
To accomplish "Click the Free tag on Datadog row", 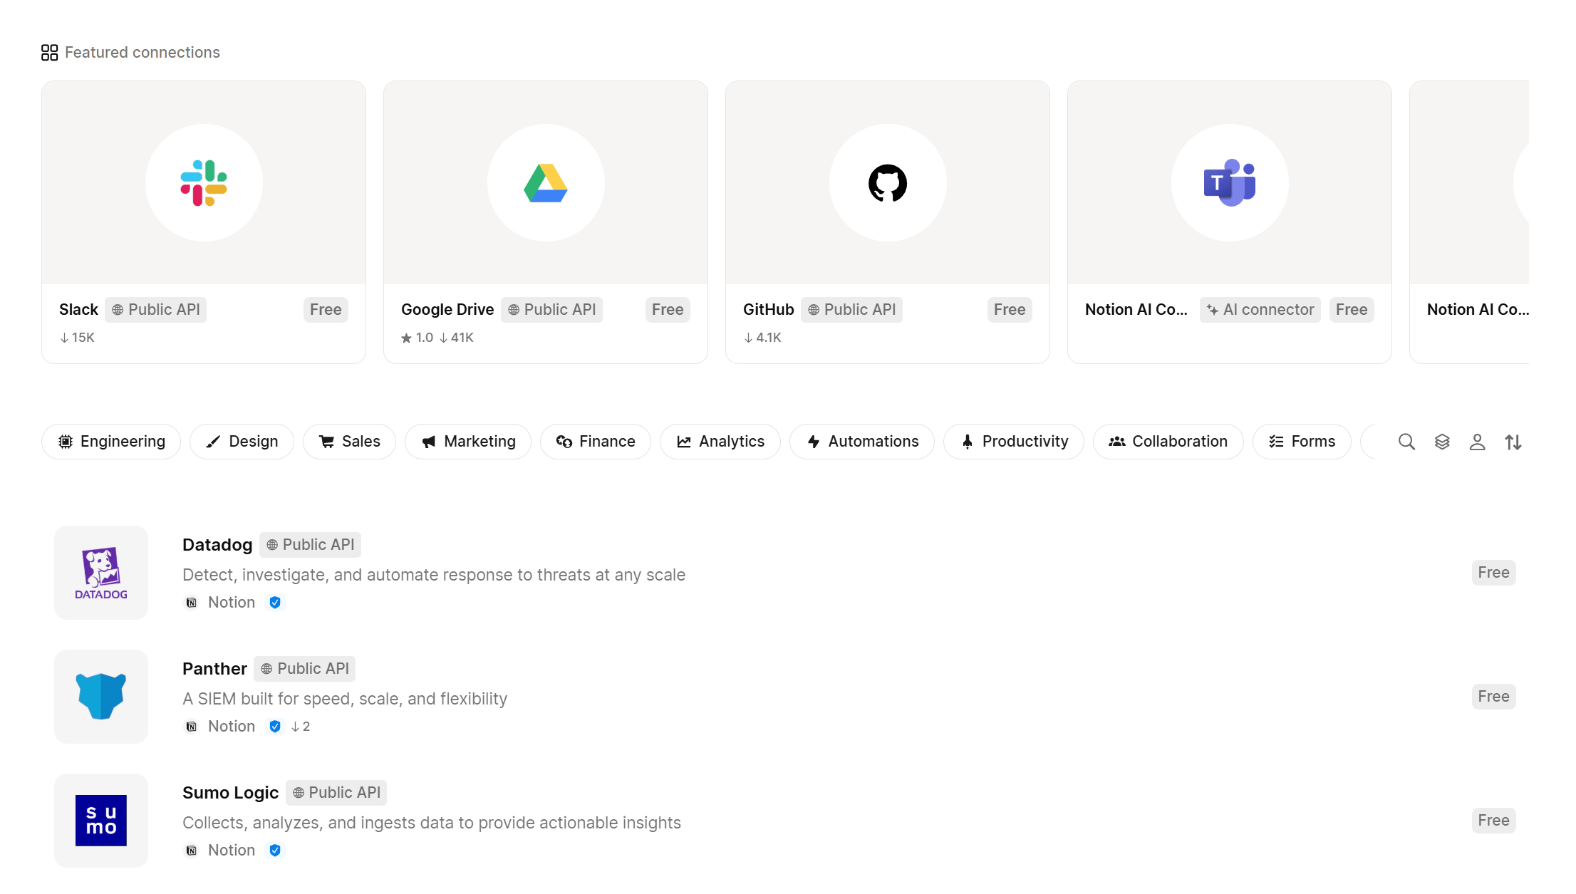I will (1493, 573).
